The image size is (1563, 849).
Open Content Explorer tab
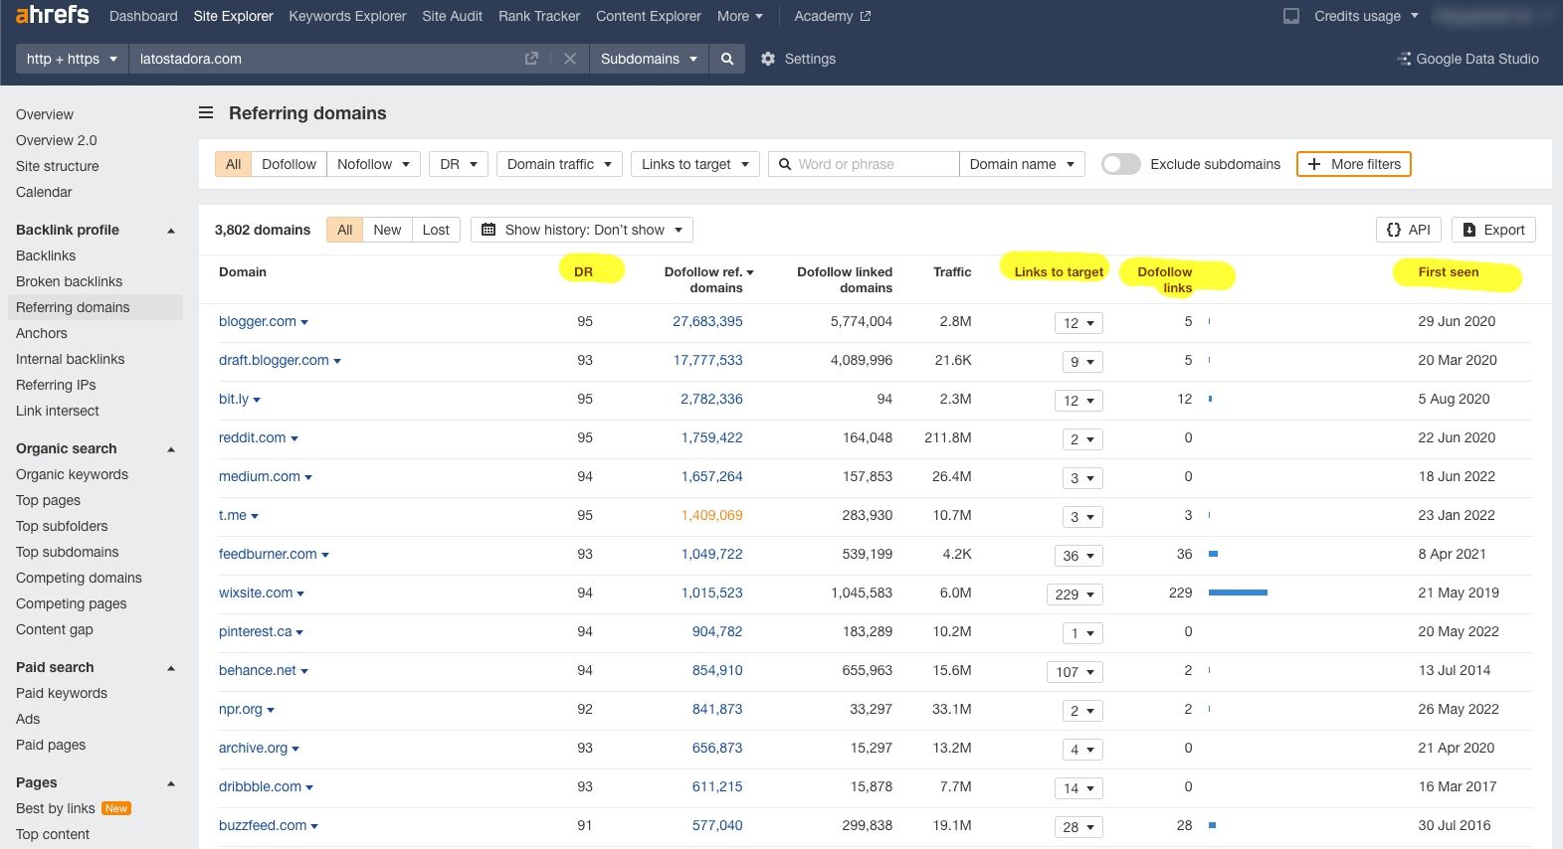click(649, 16)
